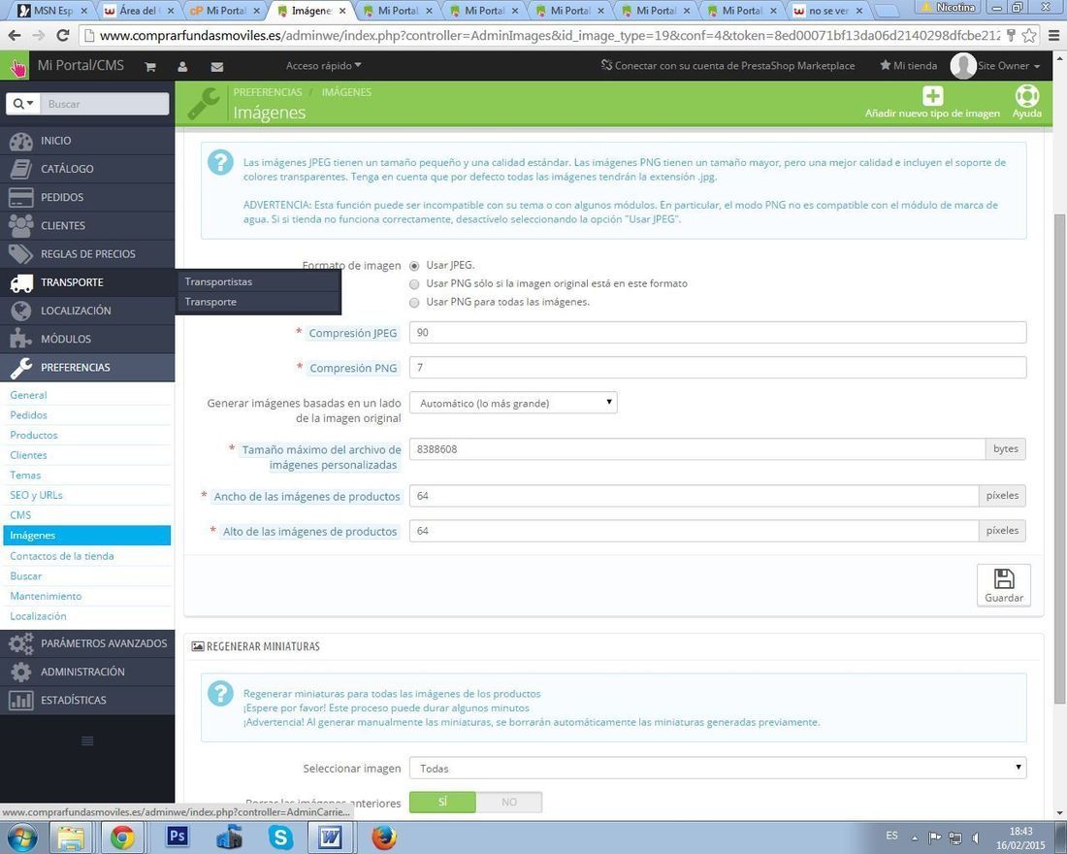The width and height of the screenshot is (1067, 854).
Task: Open the SEO y URLs menu item
Action: (x=36, y=495)
